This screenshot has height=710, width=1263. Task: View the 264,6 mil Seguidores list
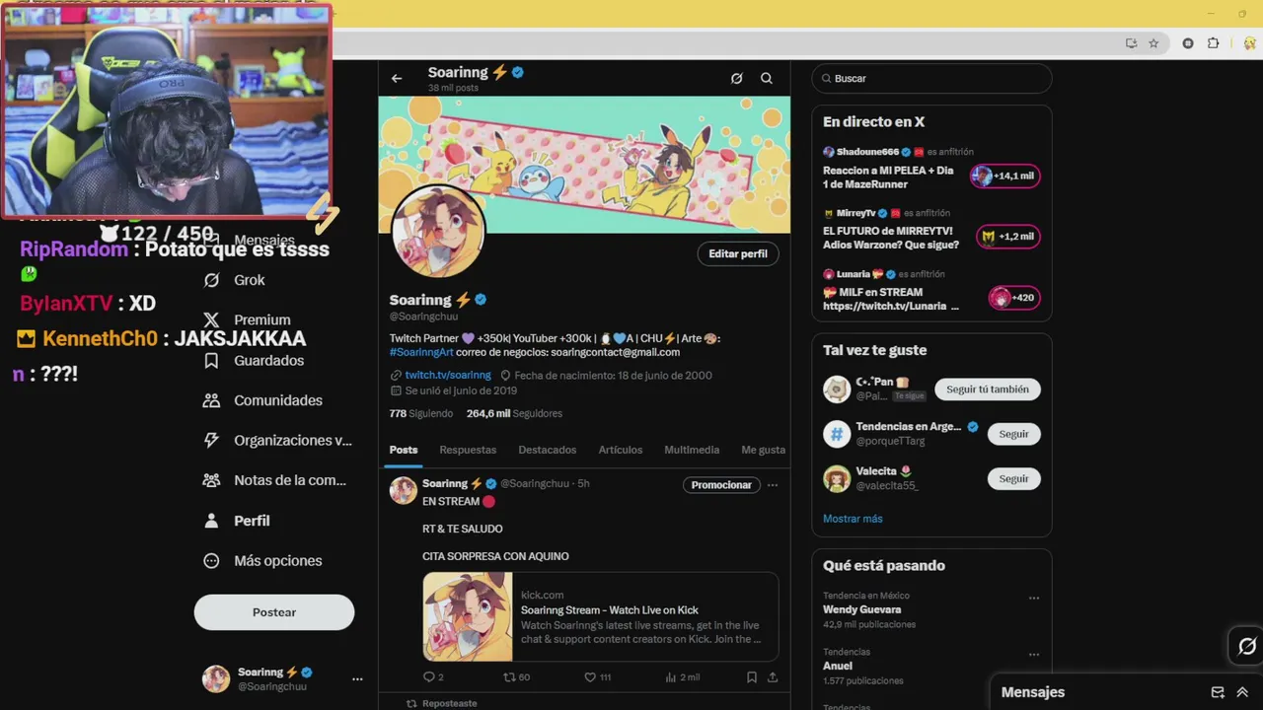(x=514, y=414)
